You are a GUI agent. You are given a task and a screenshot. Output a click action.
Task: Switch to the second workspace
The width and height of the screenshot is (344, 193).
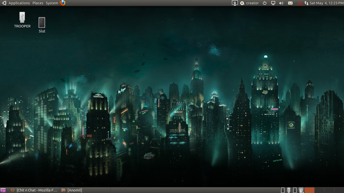click(x=319, y=190)
